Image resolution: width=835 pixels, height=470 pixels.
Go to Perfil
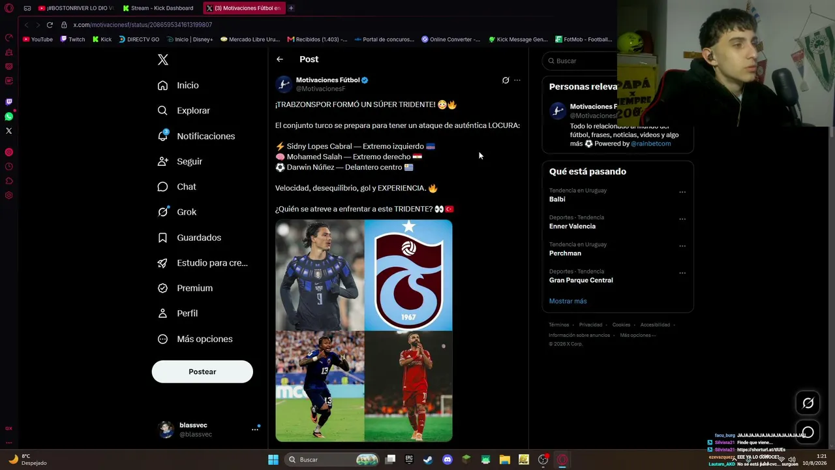pyautogui.click(x=177, y=313)
